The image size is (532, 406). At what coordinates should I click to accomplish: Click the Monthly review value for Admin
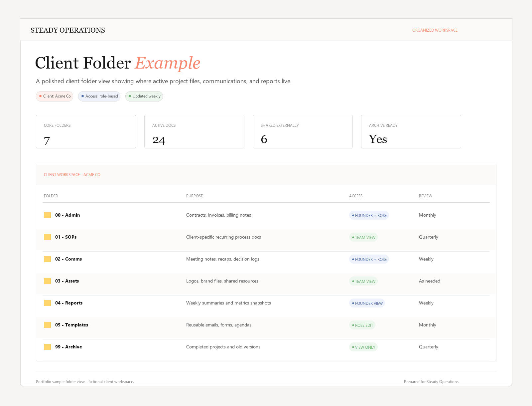tap(428, 215)
